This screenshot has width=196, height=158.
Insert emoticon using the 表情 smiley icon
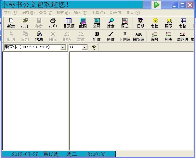coord(155,23)
